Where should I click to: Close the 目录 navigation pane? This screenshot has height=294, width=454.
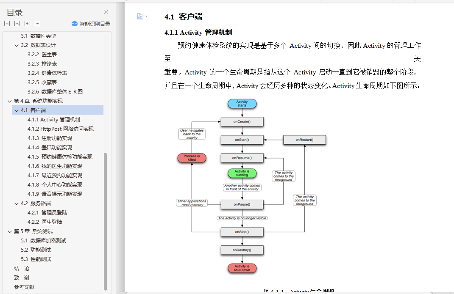coord(106,12)
